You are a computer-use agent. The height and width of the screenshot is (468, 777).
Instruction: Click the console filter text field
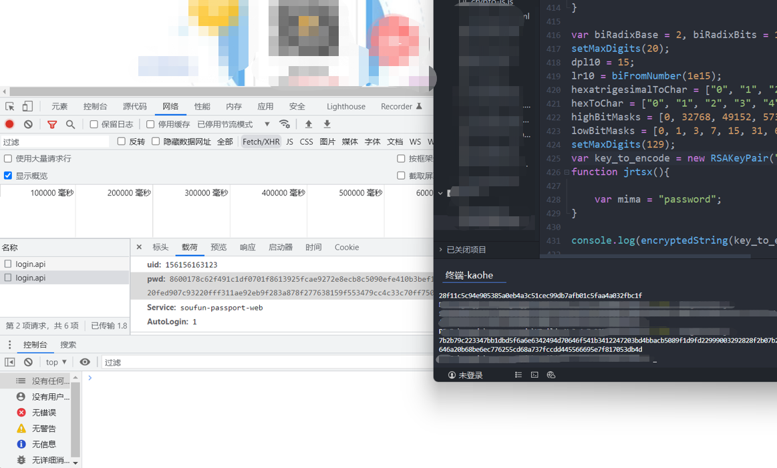(x=268, y=362)
